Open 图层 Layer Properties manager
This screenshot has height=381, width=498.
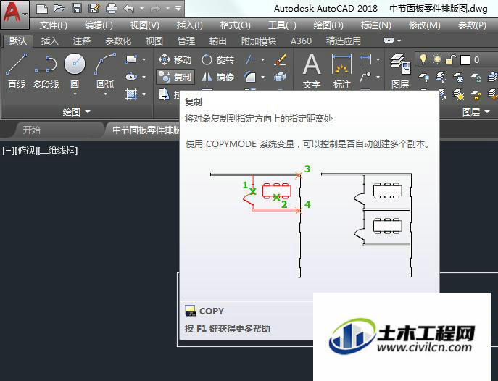[400, 71]
